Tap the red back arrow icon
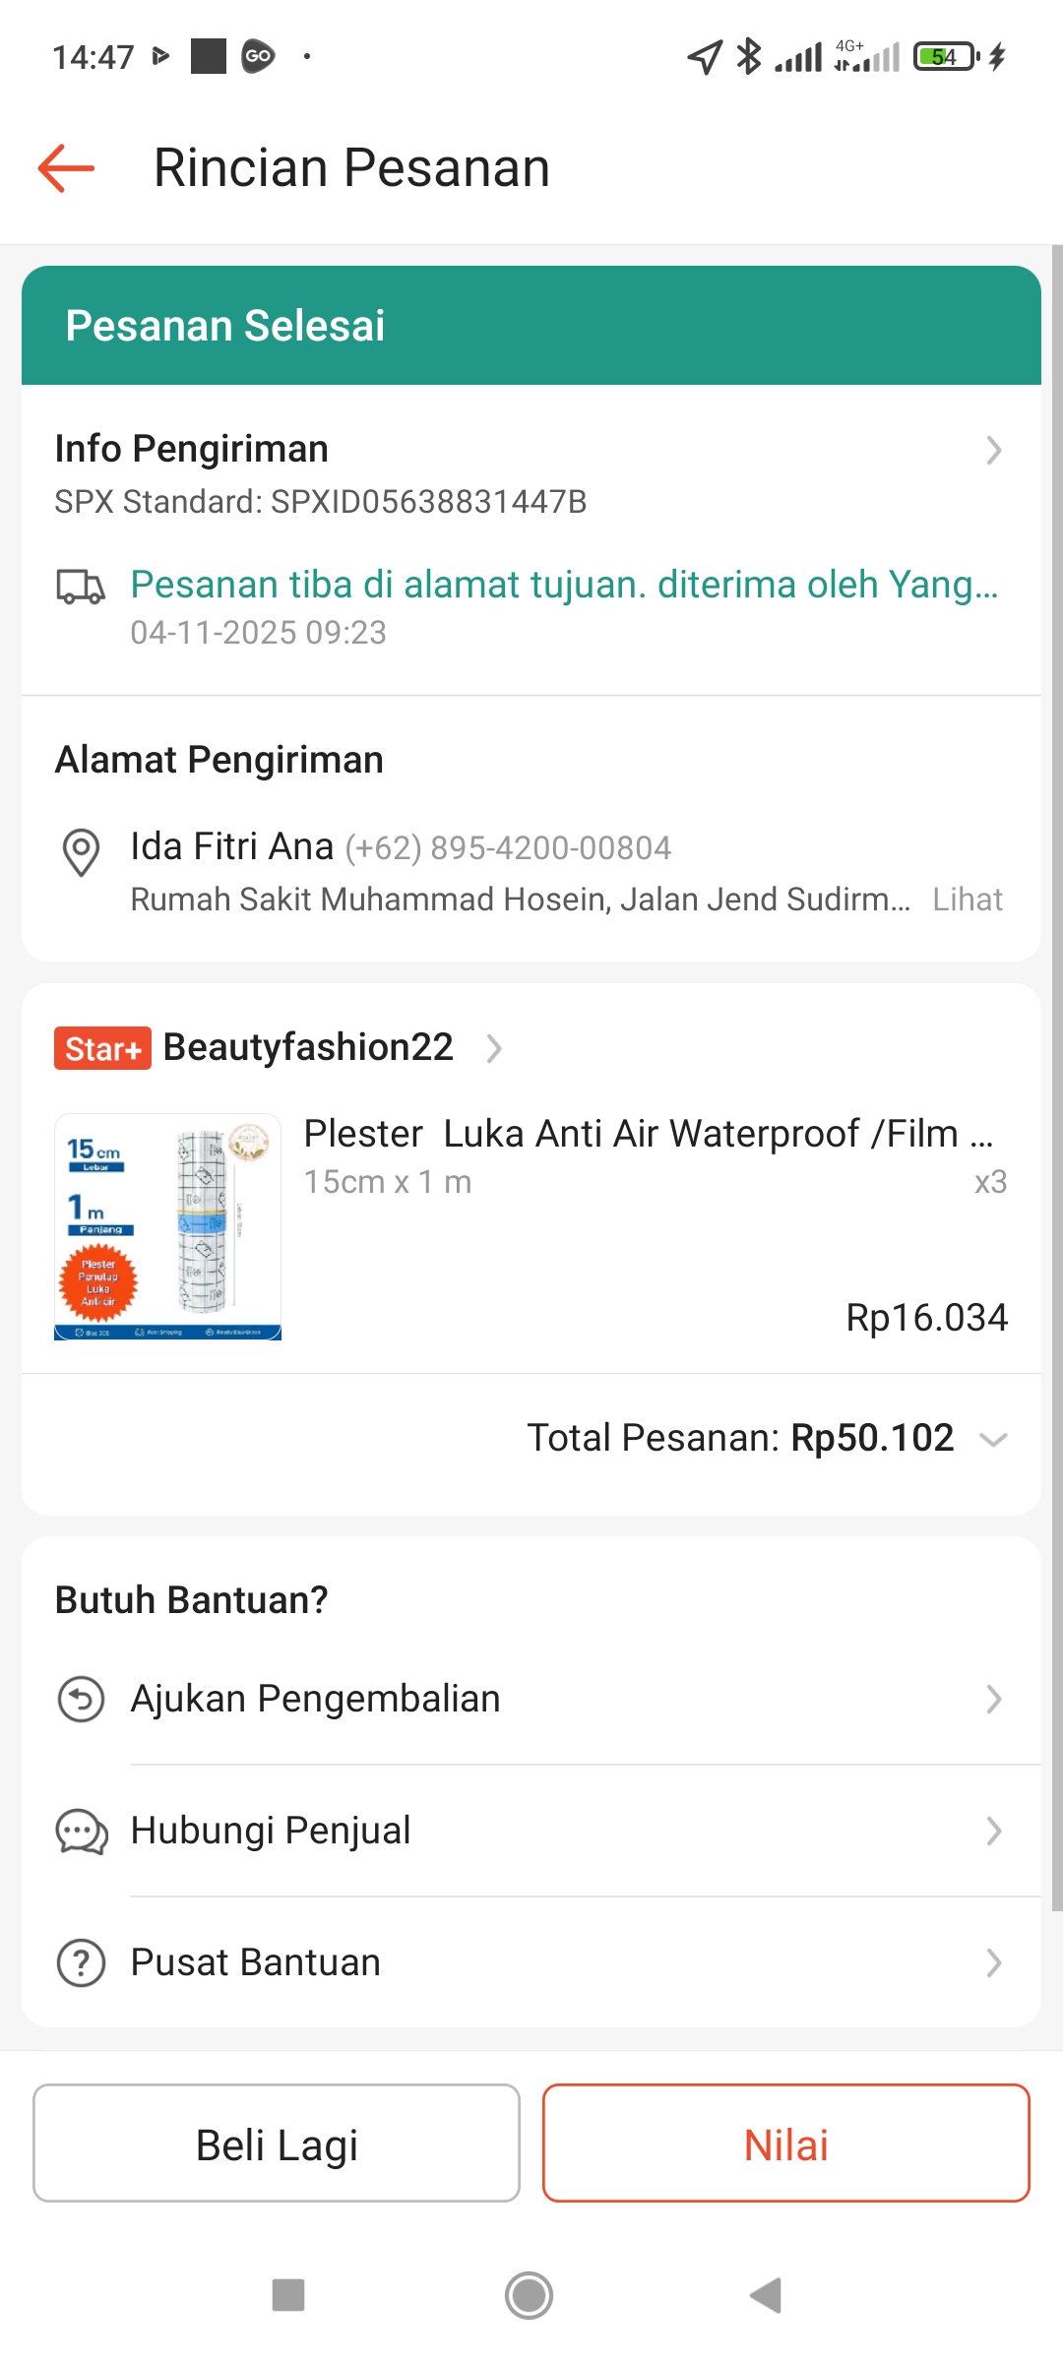 [66, 168]
